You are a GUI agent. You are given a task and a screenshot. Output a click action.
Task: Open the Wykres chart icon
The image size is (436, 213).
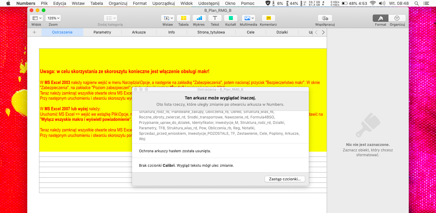coord(199,18)
